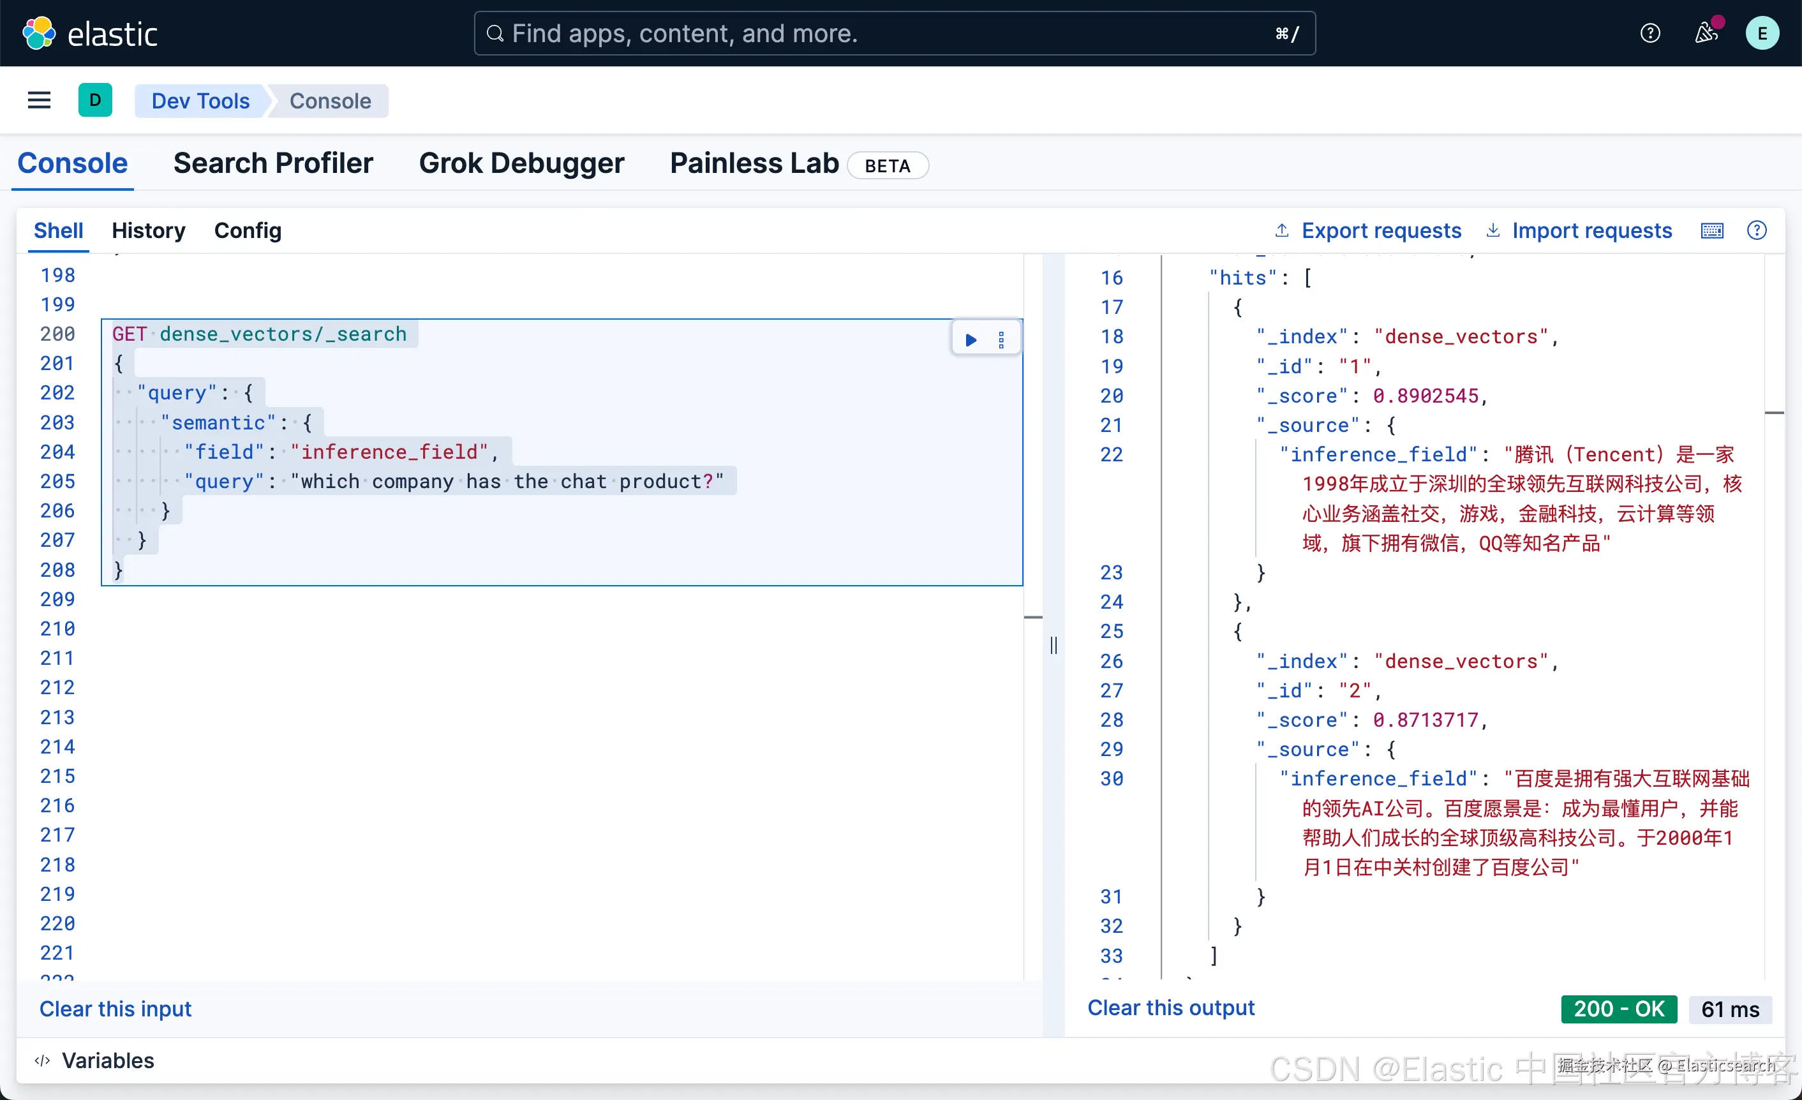Click Clear this output link

1170,1008
